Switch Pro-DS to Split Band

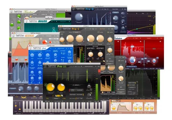[80, 95]
